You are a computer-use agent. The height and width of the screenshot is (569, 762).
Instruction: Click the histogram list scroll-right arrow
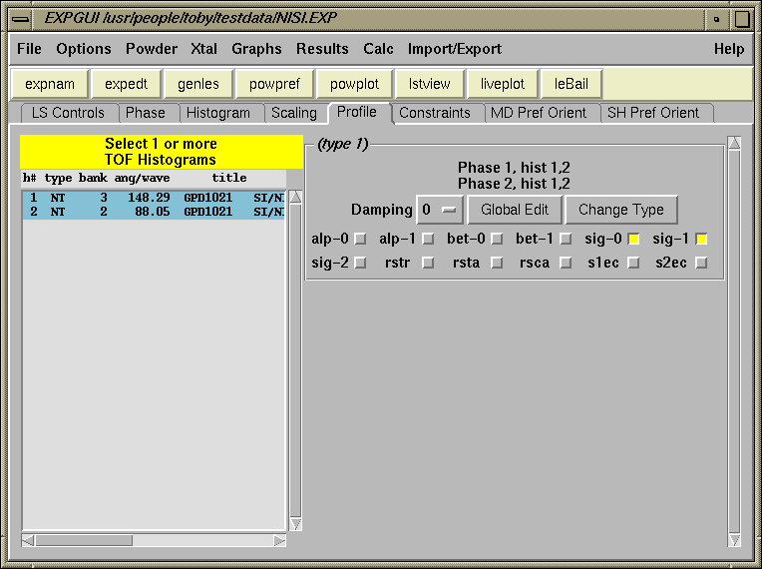pos(279,540)
